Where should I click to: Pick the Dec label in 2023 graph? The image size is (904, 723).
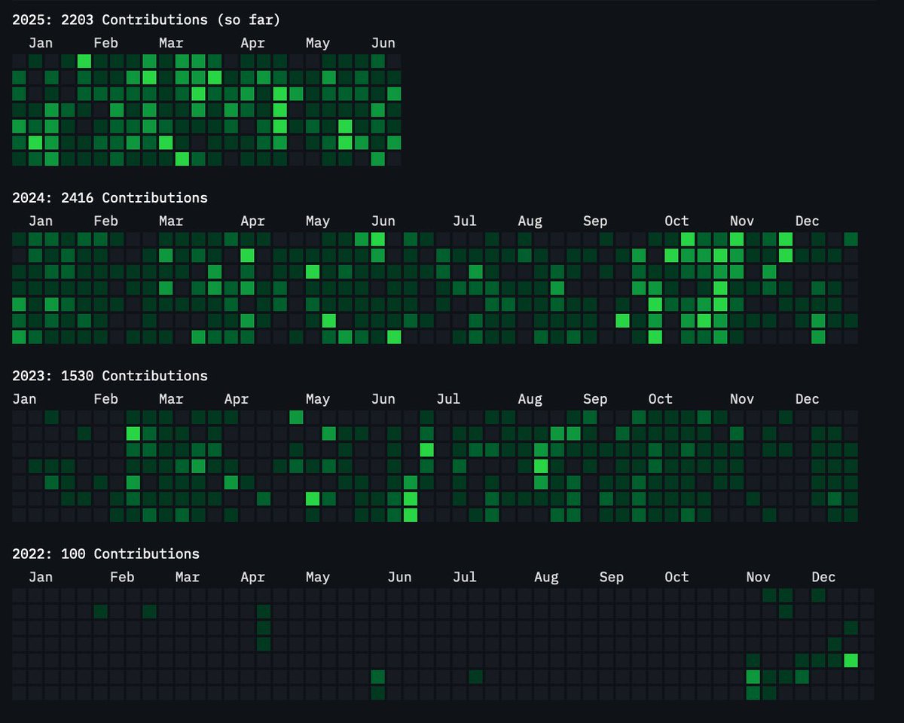[807, 398]
